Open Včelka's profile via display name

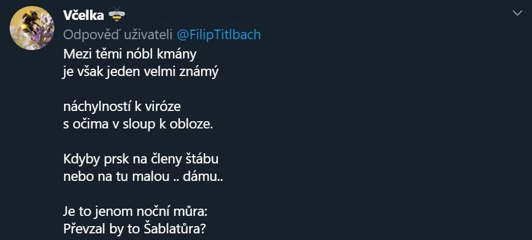pos(83,14)
